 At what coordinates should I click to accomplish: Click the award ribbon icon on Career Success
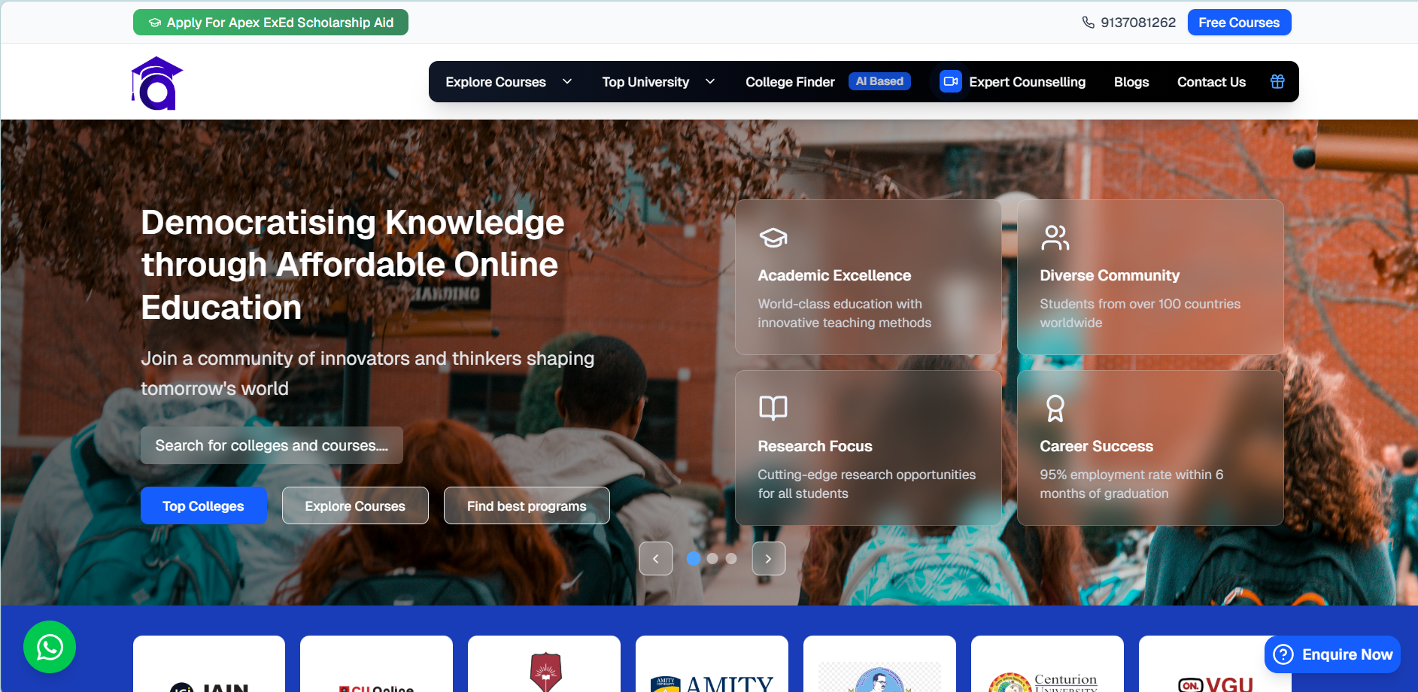(1055, 408)
